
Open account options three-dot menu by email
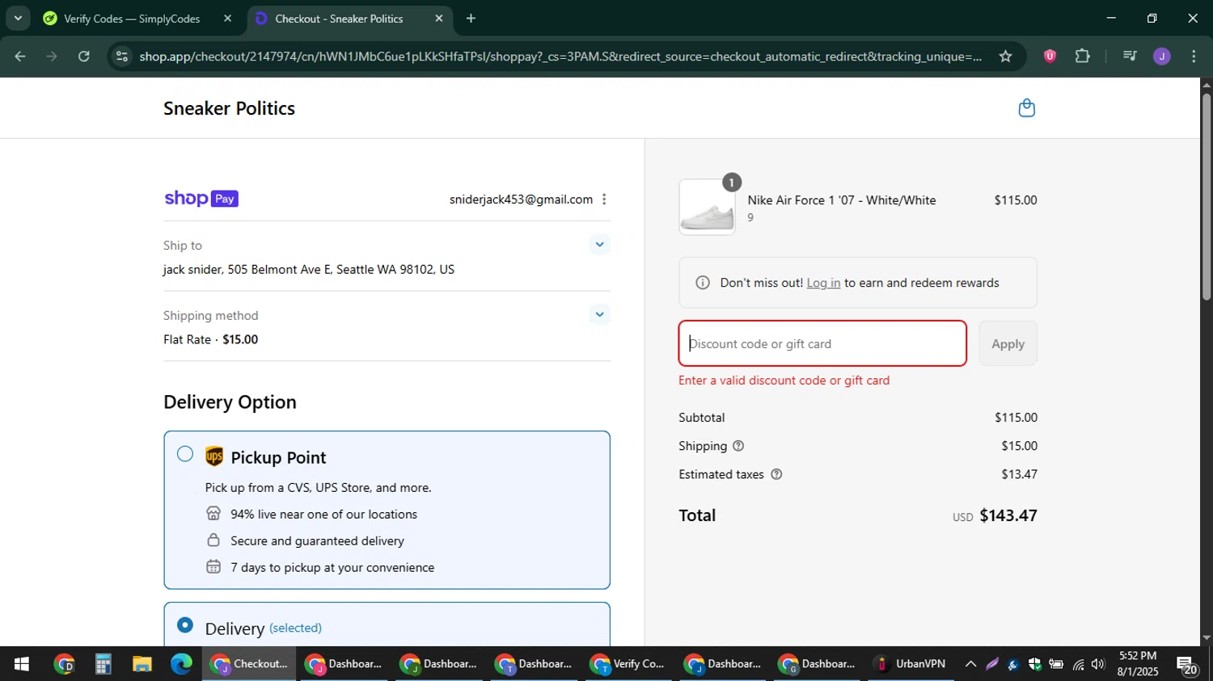604,200
